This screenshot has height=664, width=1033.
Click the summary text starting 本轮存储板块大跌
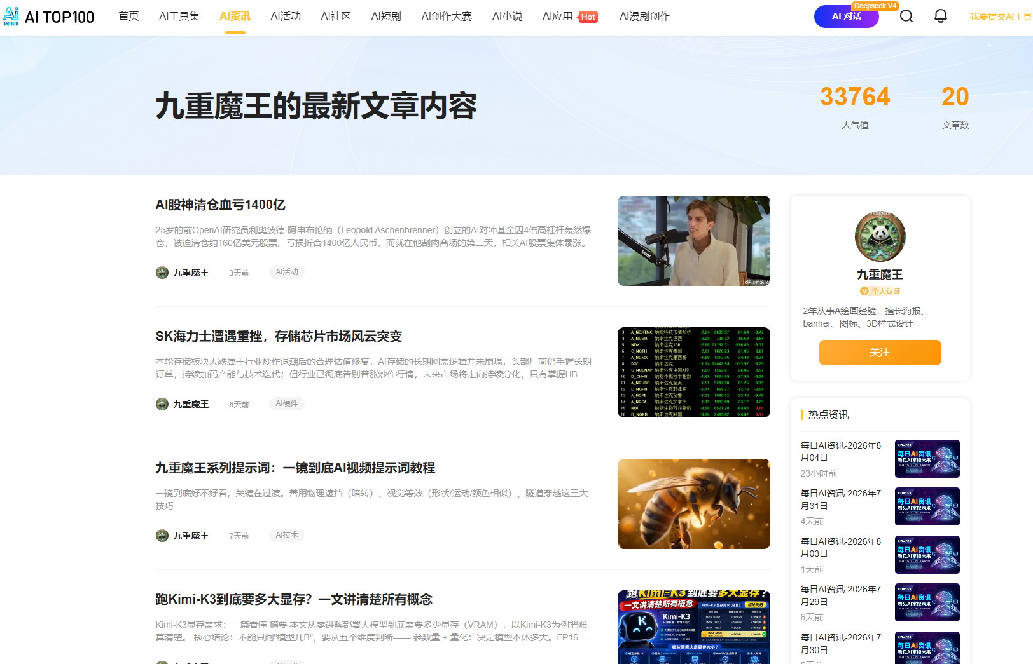tap(374, 368)
